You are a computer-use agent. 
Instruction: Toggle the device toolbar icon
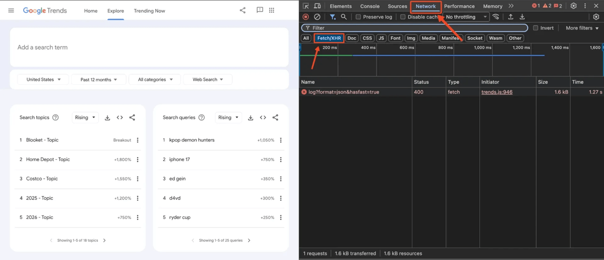click(x=317, y=6)
